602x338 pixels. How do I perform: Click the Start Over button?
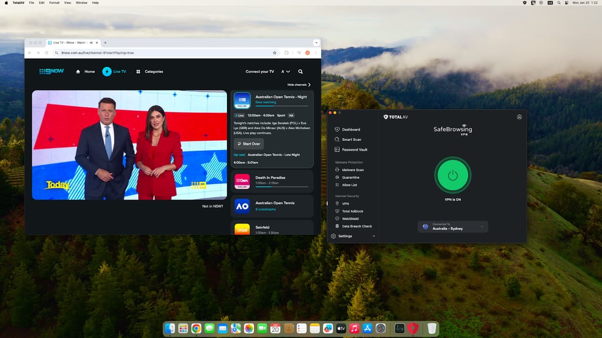click(x=249, y=144)
